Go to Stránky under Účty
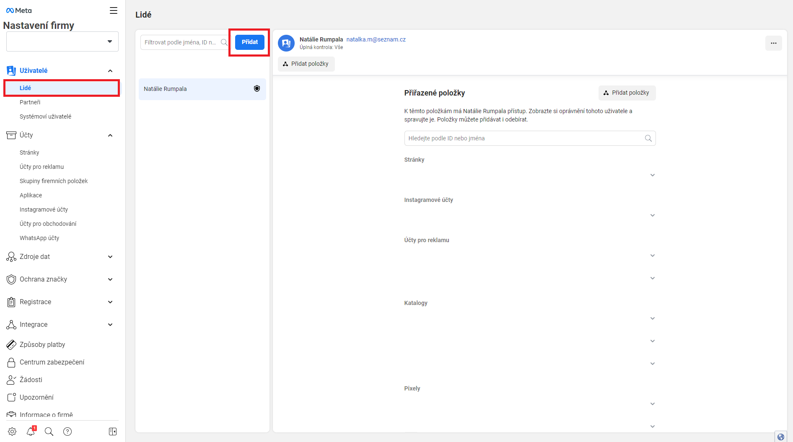Viewport: 793px width, 442px height. [x=29, y=153]
